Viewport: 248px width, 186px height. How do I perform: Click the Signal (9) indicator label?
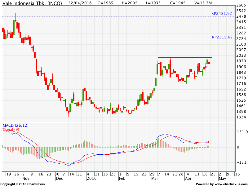pos(11,130)
